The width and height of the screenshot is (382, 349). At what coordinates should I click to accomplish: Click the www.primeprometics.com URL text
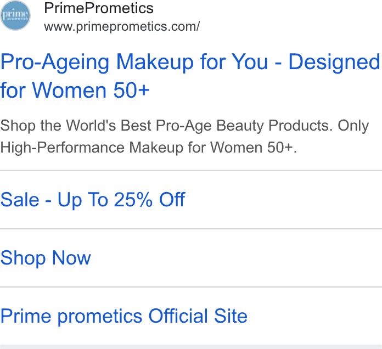point(122,26)
